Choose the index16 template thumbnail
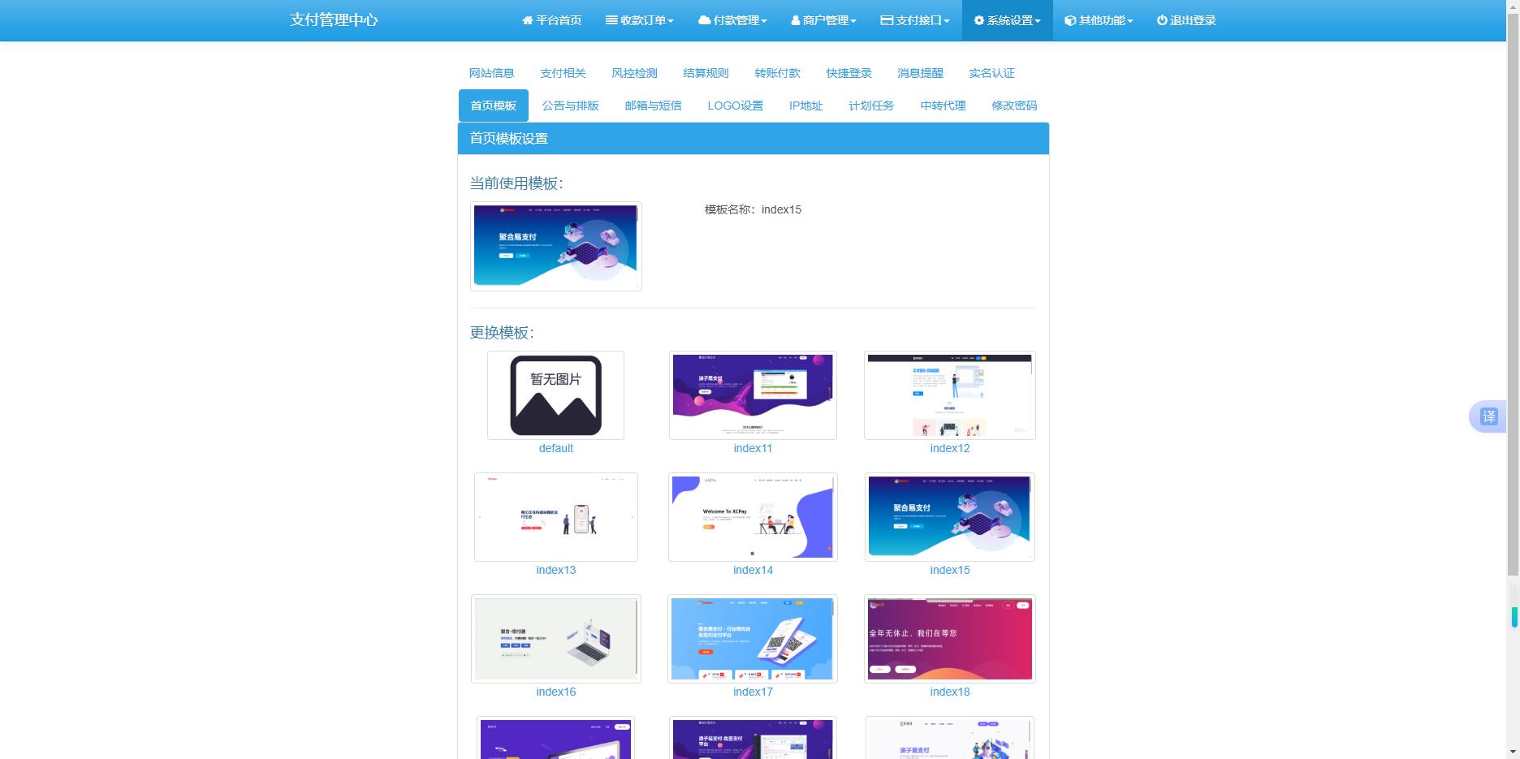 [x=556, y=639]
